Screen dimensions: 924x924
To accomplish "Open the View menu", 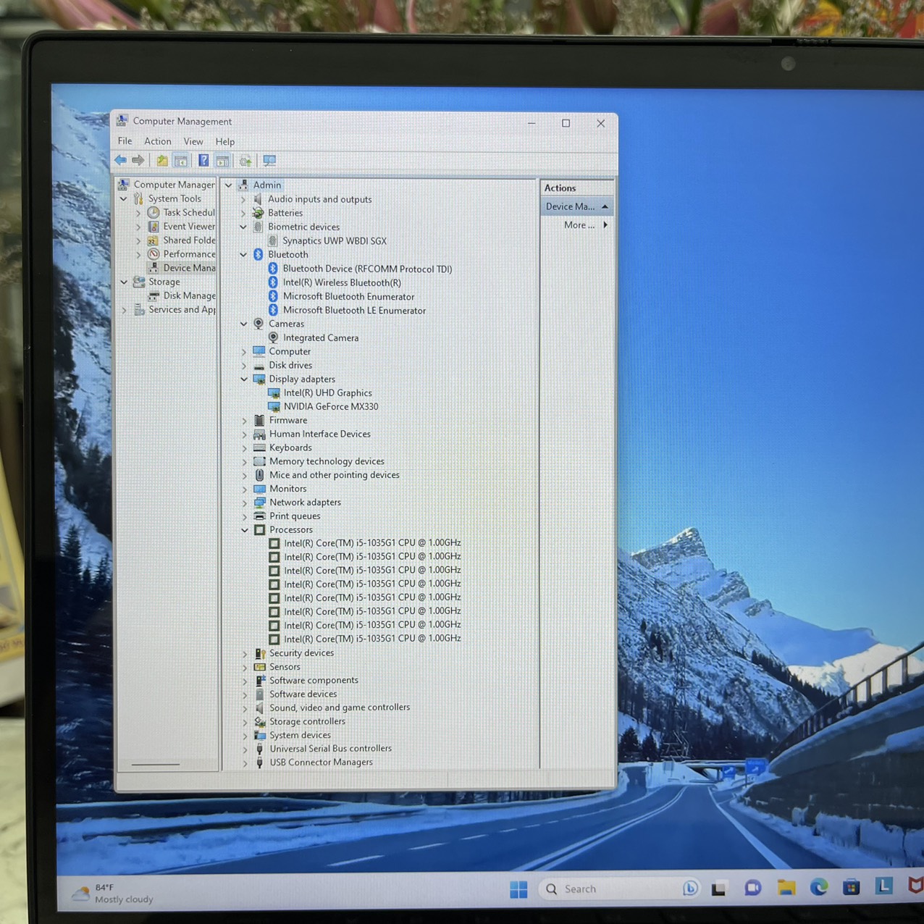I will click(193, 141).
